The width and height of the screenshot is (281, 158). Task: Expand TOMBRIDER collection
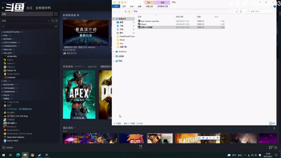pos(2,92)
